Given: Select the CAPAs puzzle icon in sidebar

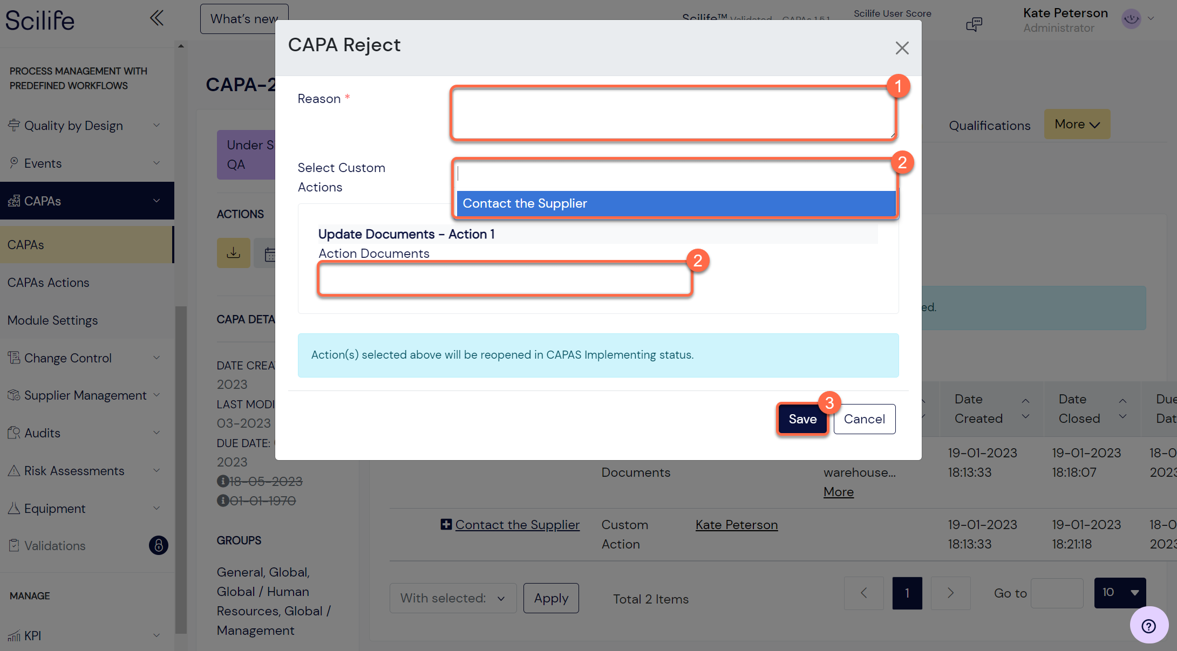Looking at the screenshot, I should (x=13, y=200).
